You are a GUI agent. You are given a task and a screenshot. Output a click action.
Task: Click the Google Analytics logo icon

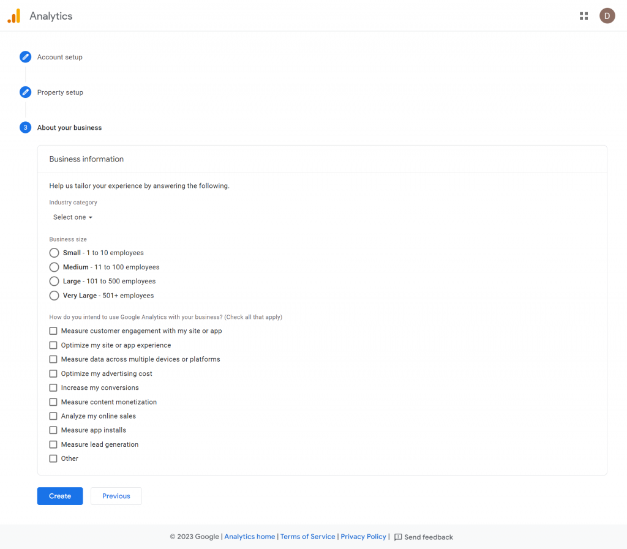(14, 16)
